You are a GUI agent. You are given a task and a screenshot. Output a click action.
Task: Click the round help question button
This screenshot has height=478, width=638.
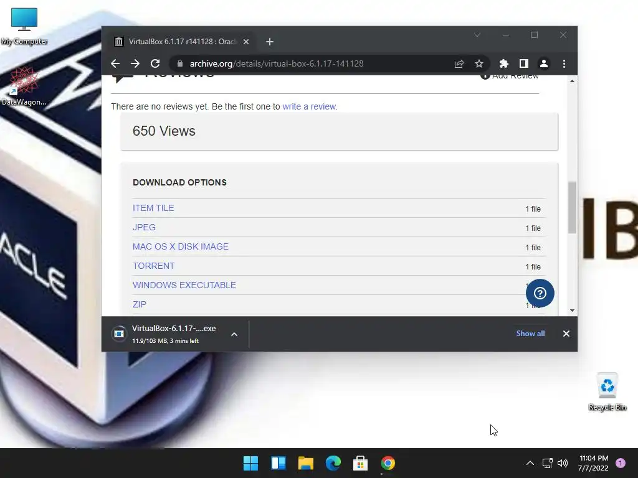click(540, 293)
